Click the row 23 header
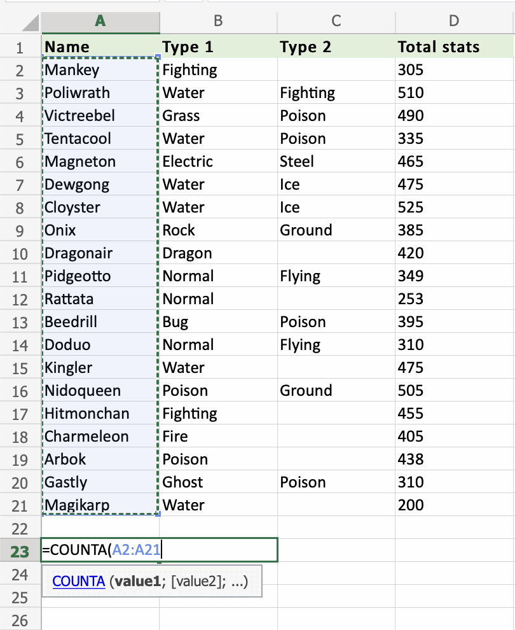The height and width of the screenshot is (630, 515). (x=20, y=551)
